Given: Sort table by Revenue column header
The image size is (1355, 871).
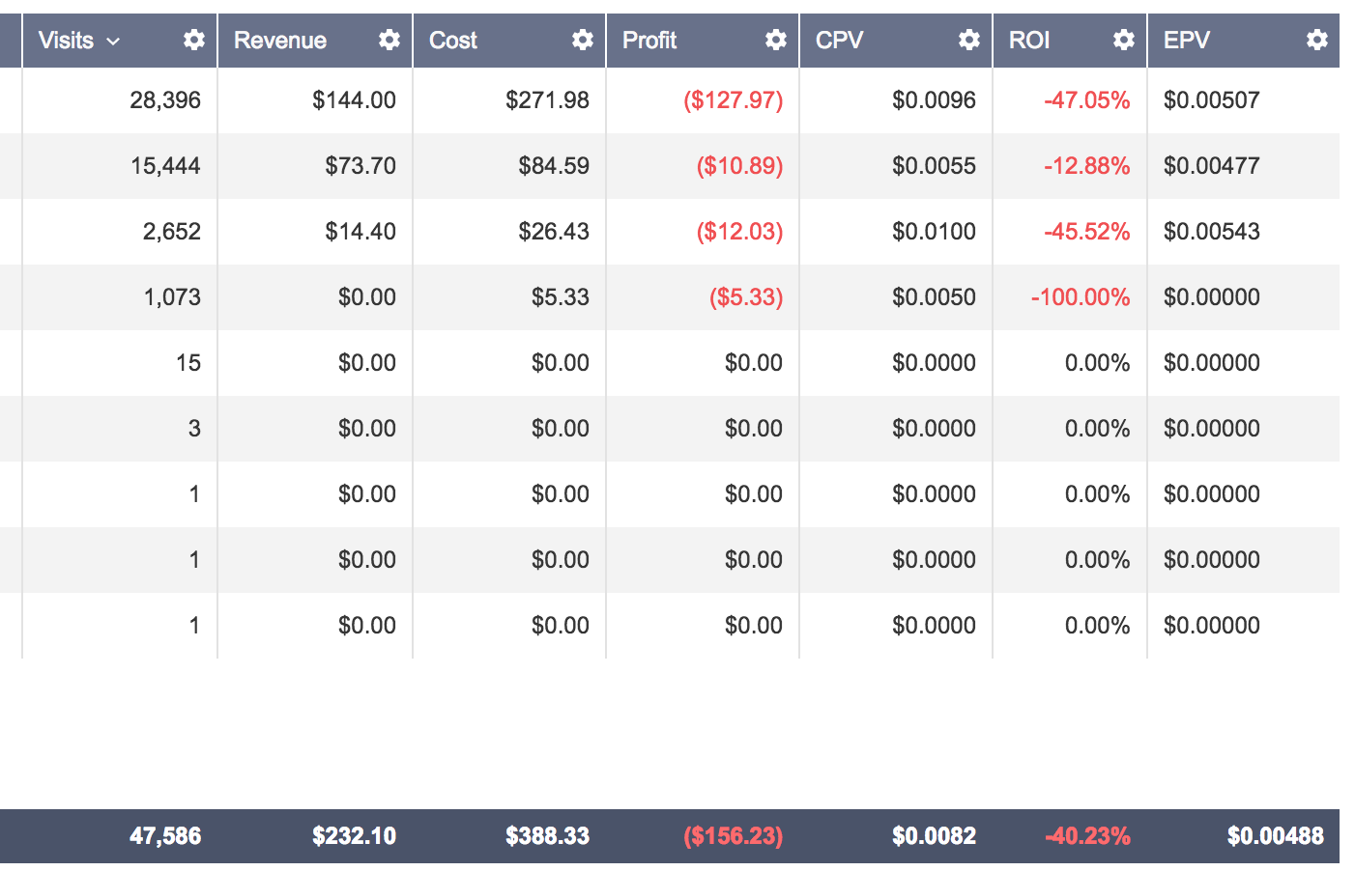Looking at the screenshot, I should pyautogui.click(x=280, y=41).
